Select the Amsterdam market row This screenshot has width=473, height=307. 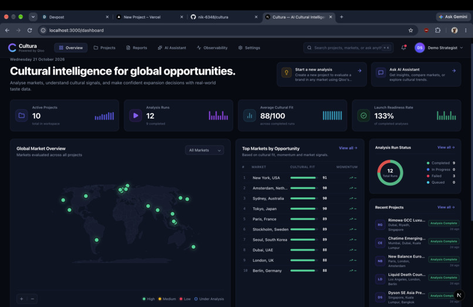[x=300, y=188]
